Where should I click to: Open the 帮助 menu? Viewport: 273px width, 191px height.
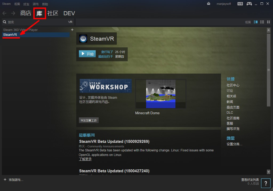(x=45, y=4)
